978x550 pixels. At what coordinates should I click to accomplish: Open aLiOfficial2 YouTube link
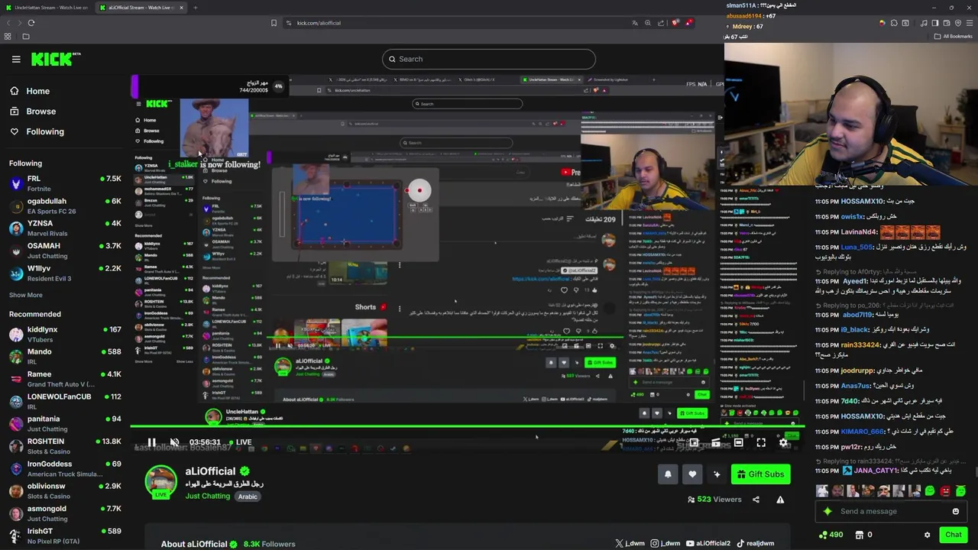pyautogui.click(x=708, y=544)
